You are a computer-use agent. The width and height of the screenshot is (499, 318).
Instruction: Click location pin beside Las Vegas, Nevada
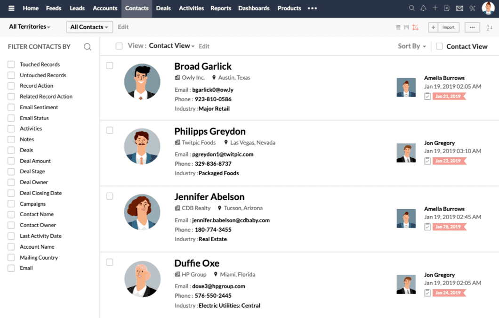pyautogui.click(x=225, y=142)
